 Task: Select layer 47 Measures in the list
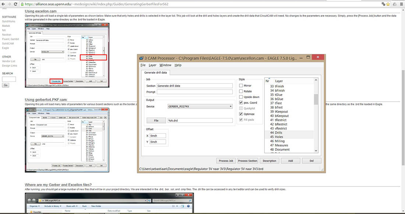click(289, 145)
